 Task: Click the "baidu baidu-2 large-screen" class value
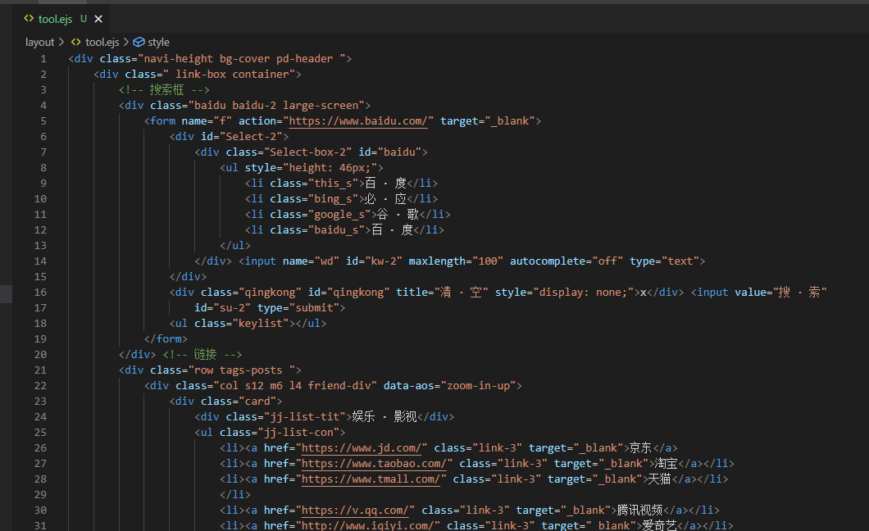[276, 105]
